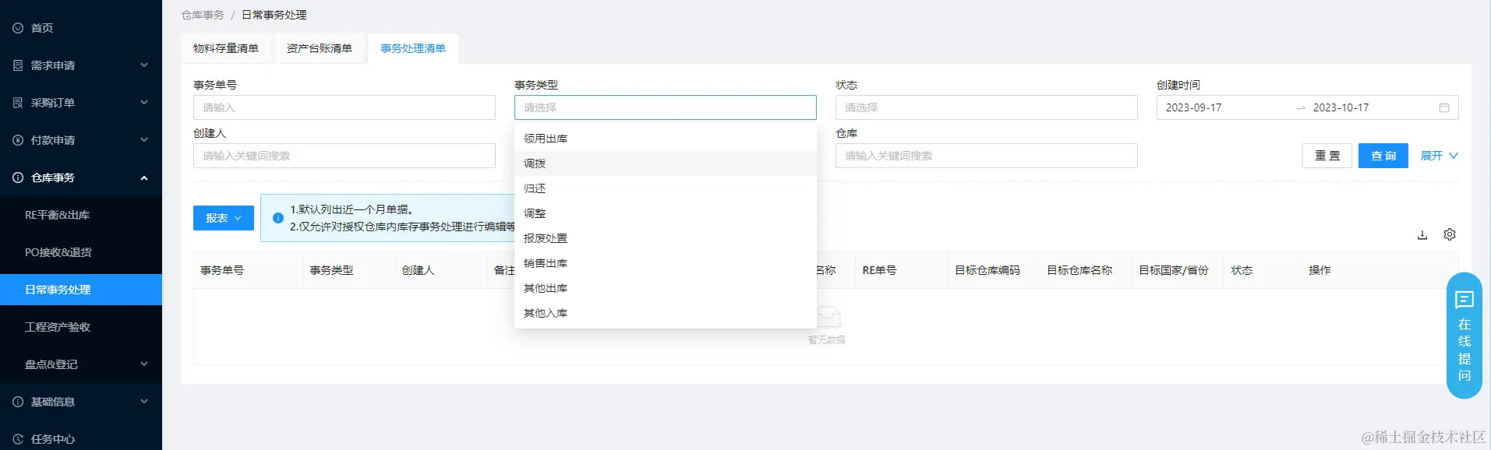Choose 报废处置 option in dropdown
This screenshot has height=450, width=1491.
666,238
